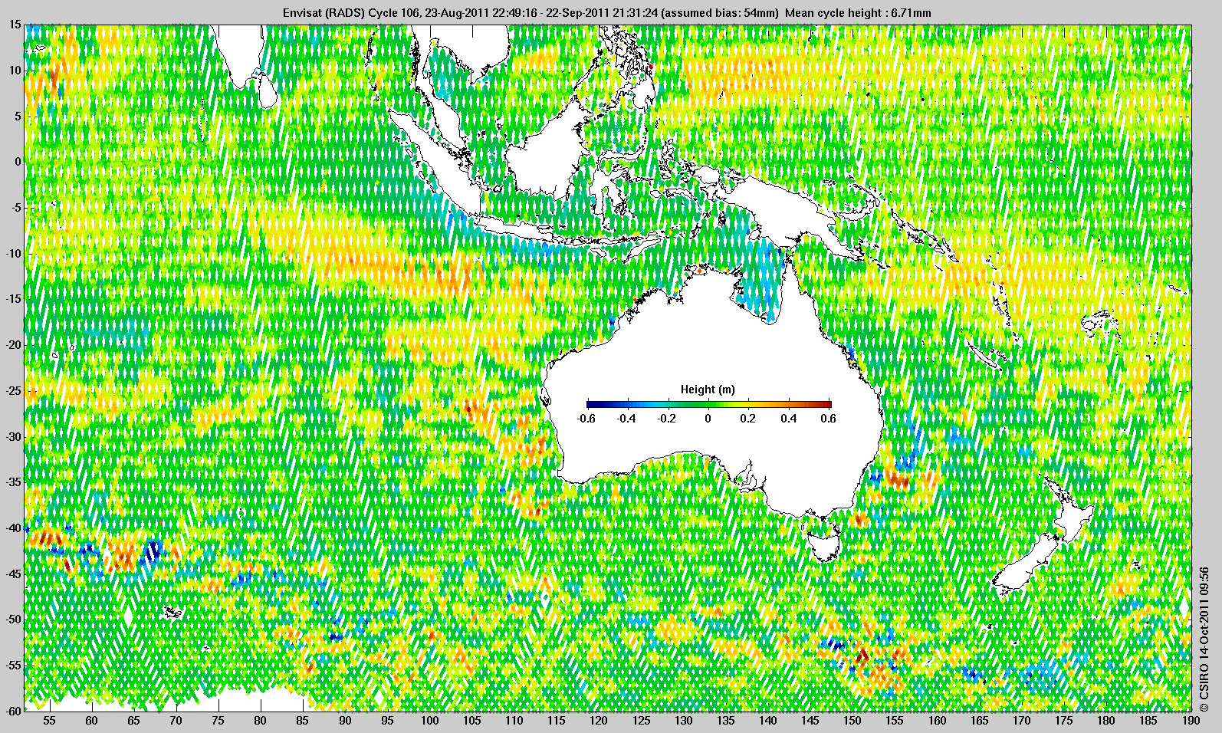Select the green center of the colorbar
Image resolution: width=1222 pixels, height=733 pixels.
[708, 404]
